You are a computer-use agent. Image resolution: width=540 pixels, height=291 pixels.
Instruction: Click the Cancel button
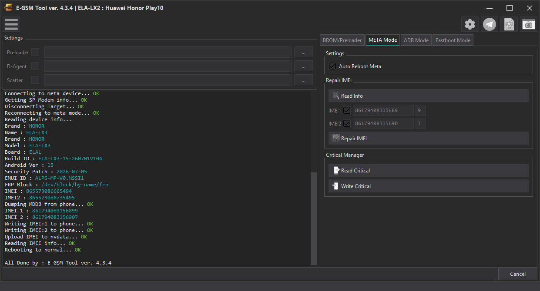(x=518, y=274)
